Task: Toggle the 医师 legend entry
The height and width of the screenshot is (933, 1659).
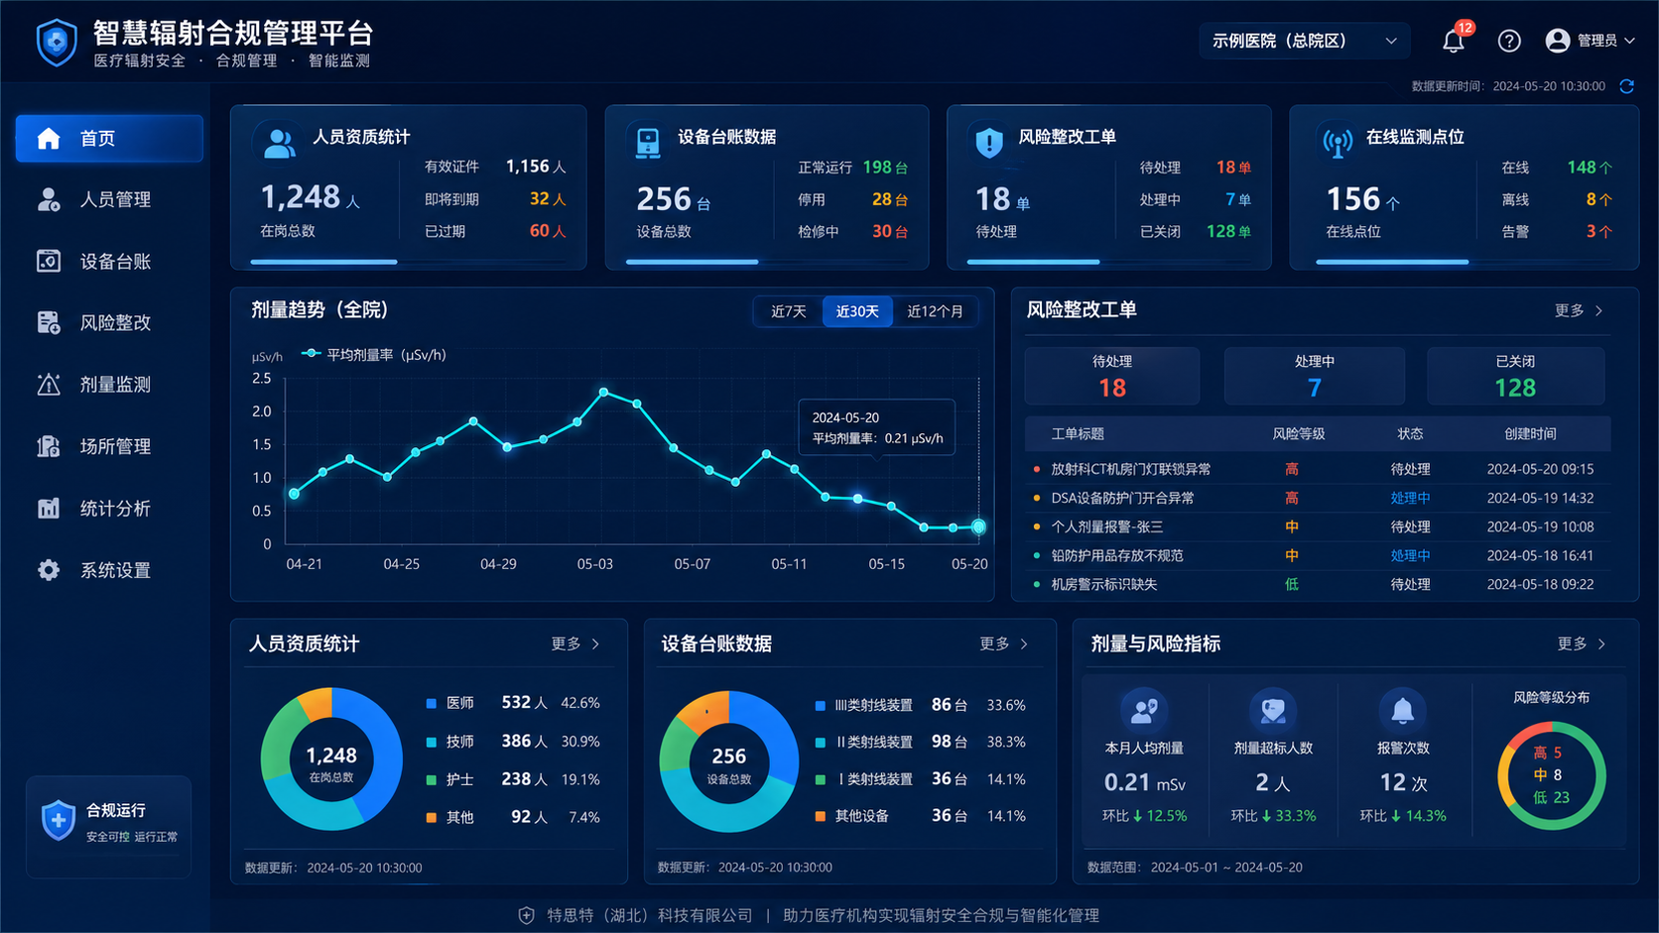Action: click(x=450, y=703)
